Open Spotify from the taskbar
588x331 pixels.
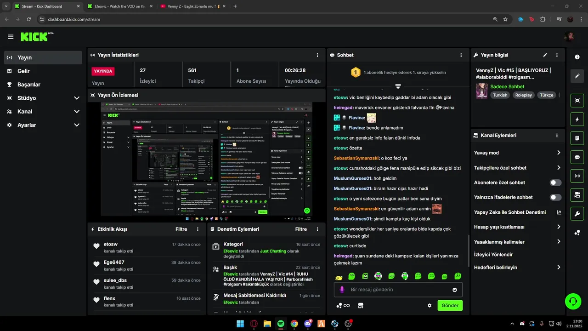click(281, 324)
